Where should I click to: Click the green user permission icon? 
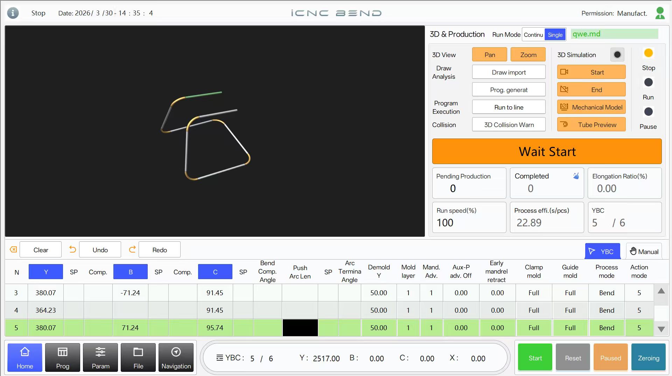pos(660,13)
